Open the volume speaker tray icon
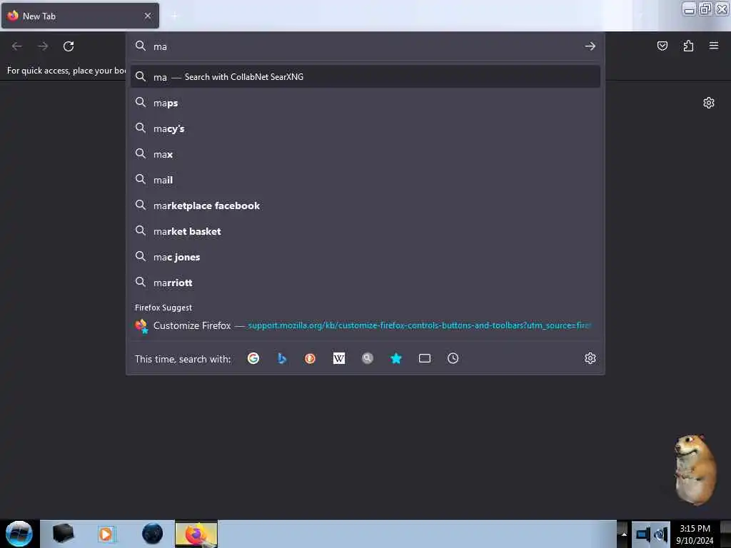Screen dimensions: 731x548 tap(660, 534)
